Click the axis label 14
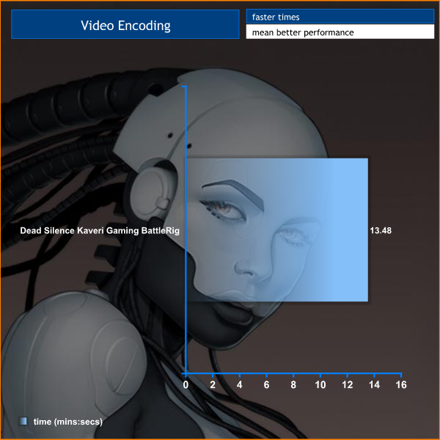440x440 pixels. [374, 385]
